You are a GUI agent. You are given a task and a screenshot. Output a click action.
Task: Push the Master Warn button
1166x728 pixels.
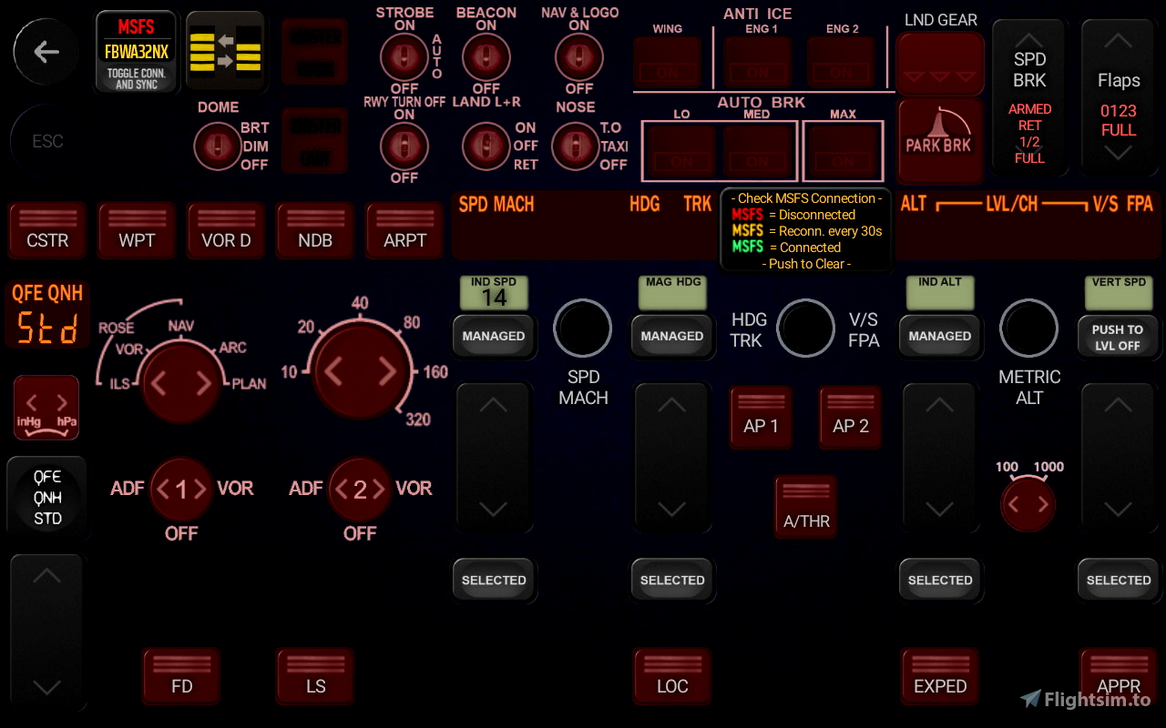click(314, 51)
